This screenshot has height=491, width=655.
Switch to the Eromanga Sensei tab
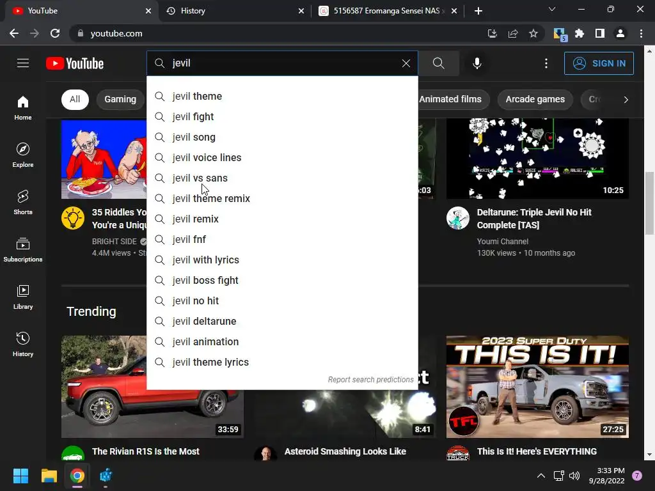tap(388, 11)
